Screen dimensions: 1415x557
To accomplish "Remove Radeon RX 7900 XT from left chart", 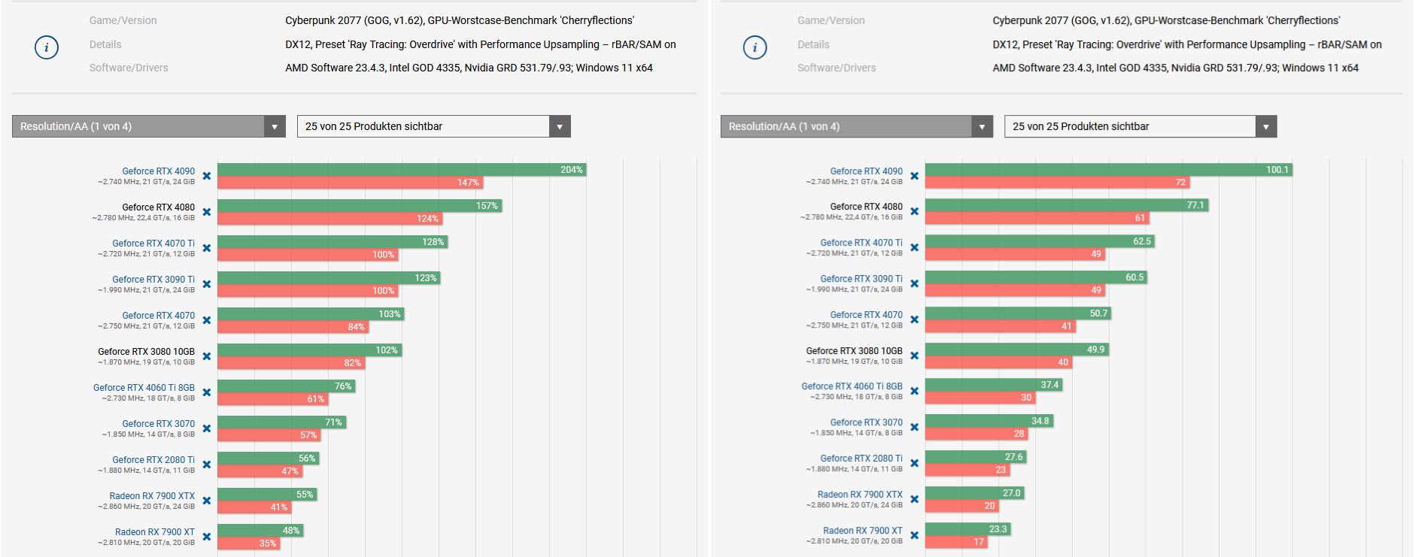I will click(207, 537).
